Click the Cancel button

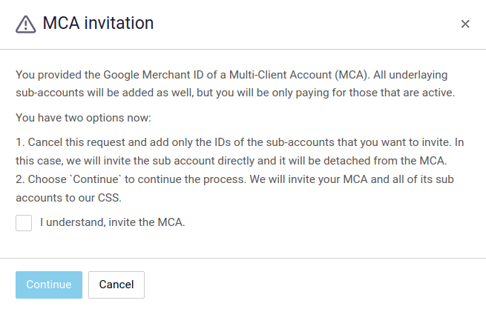point(116,285)
